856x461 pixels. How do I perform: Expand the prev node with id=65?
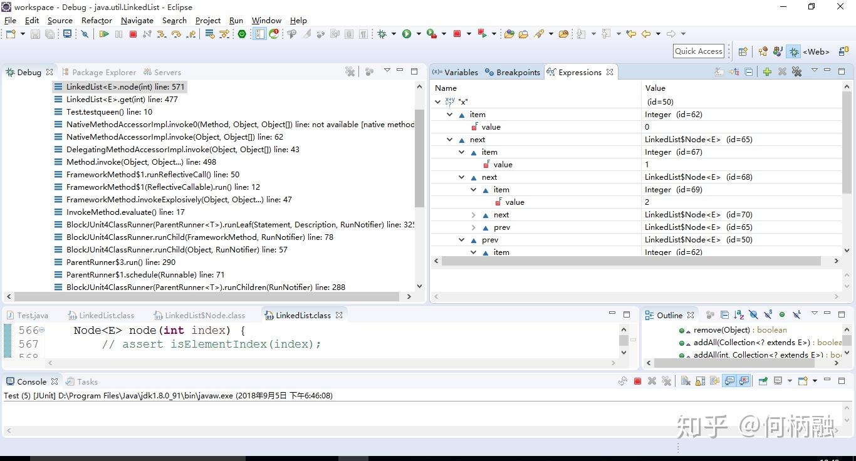(474, 227)
